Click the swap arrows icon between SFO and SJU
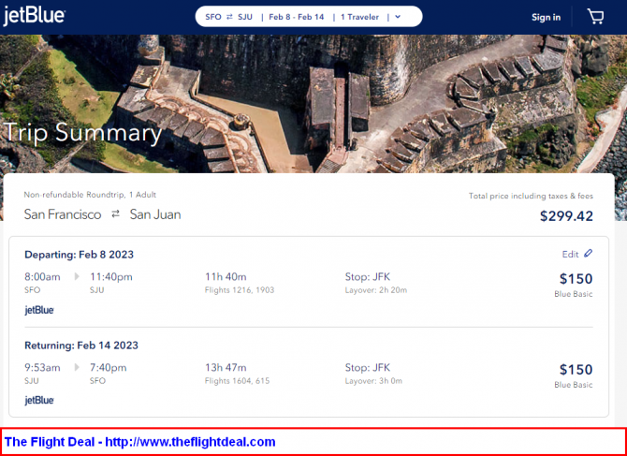The image size is (627, 456). point(229,17)
